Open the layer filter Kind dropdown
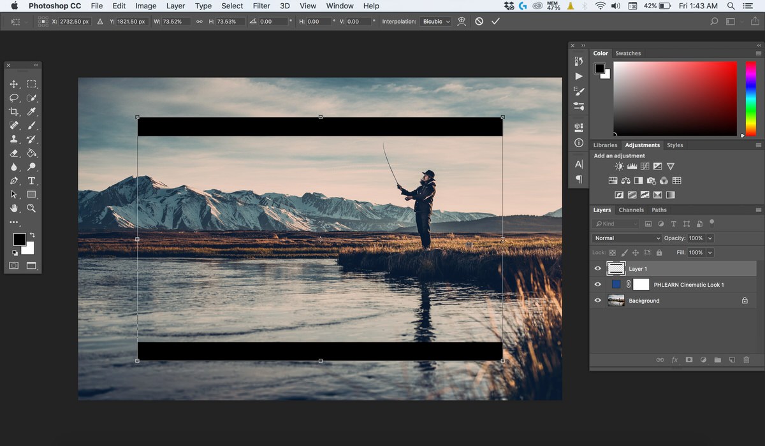Image resolution: width=765 pixels, height=446 pixels. click(616, 224)
